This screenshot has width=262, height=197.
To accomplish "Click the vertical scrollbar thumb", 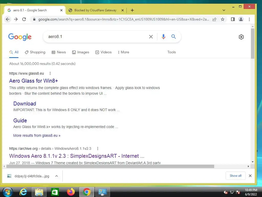I will (x=253, y=43).
